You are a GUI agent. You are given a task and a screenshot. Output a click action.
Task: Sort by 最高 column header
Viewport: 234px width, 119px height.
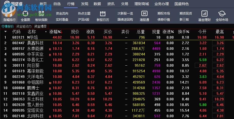pyautogui.click(x=220, y=32)
